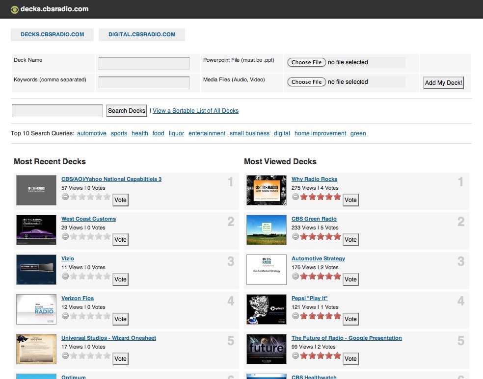Clear rating with minus icon for Why Radio Rocks
Screen dimensions: 483x379
click(x=295, y=197)
